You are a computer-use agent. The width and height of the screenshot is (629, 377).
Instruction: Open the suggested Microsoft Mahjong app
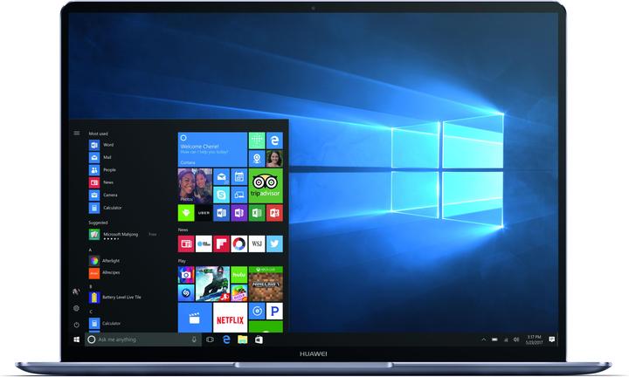coord(122,235)
